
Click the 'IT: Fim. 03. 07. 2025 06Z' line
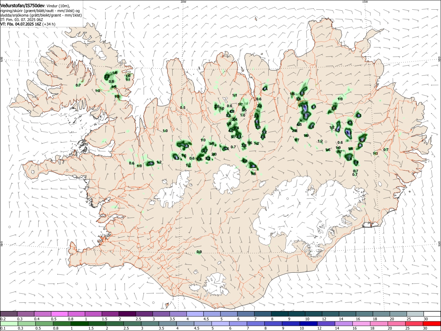point(22,20)
